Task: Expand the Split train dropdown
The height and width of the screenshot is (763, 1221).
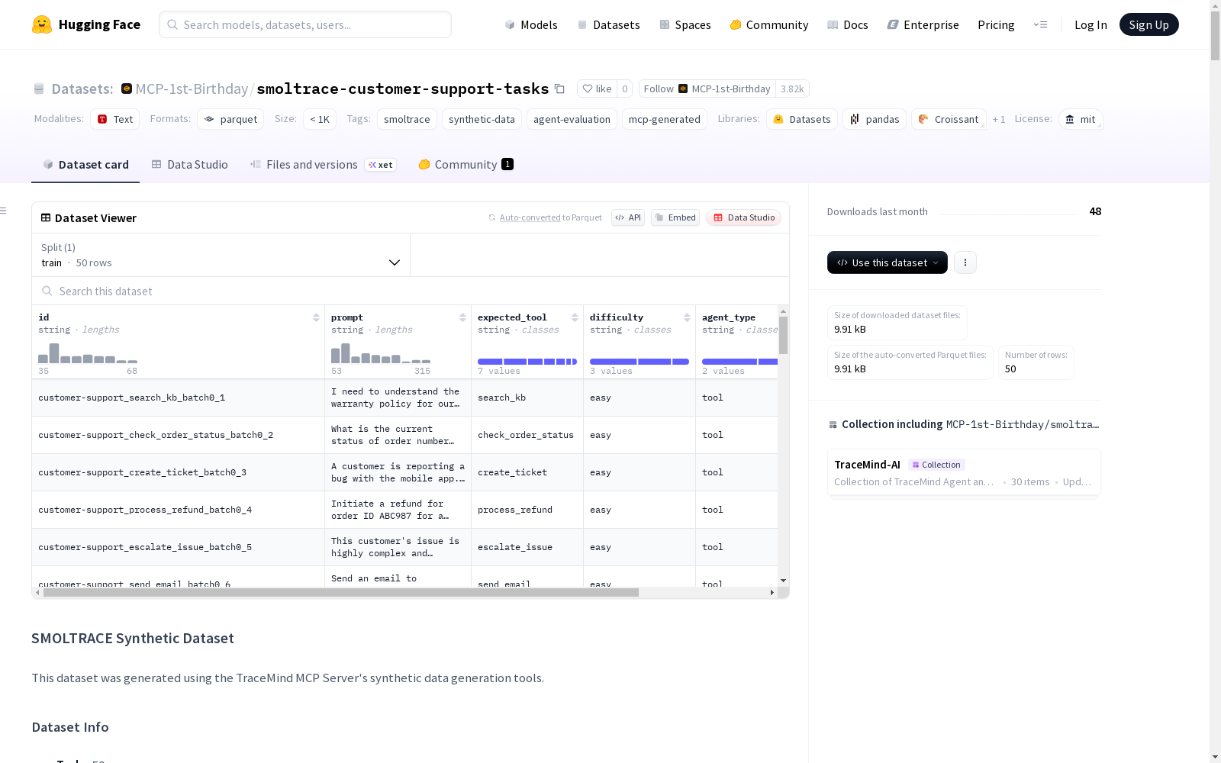Action: [221, 255]
